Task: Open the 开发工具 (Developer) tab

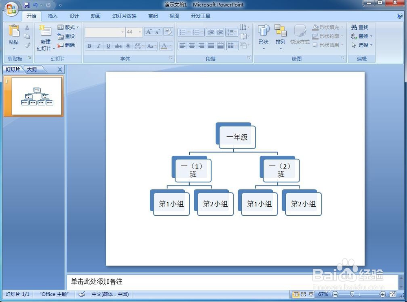Action: [200, 16]
